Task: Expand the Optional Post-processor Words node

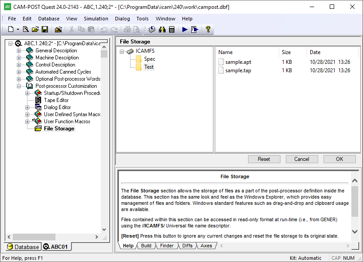Action: pos(19,79)
